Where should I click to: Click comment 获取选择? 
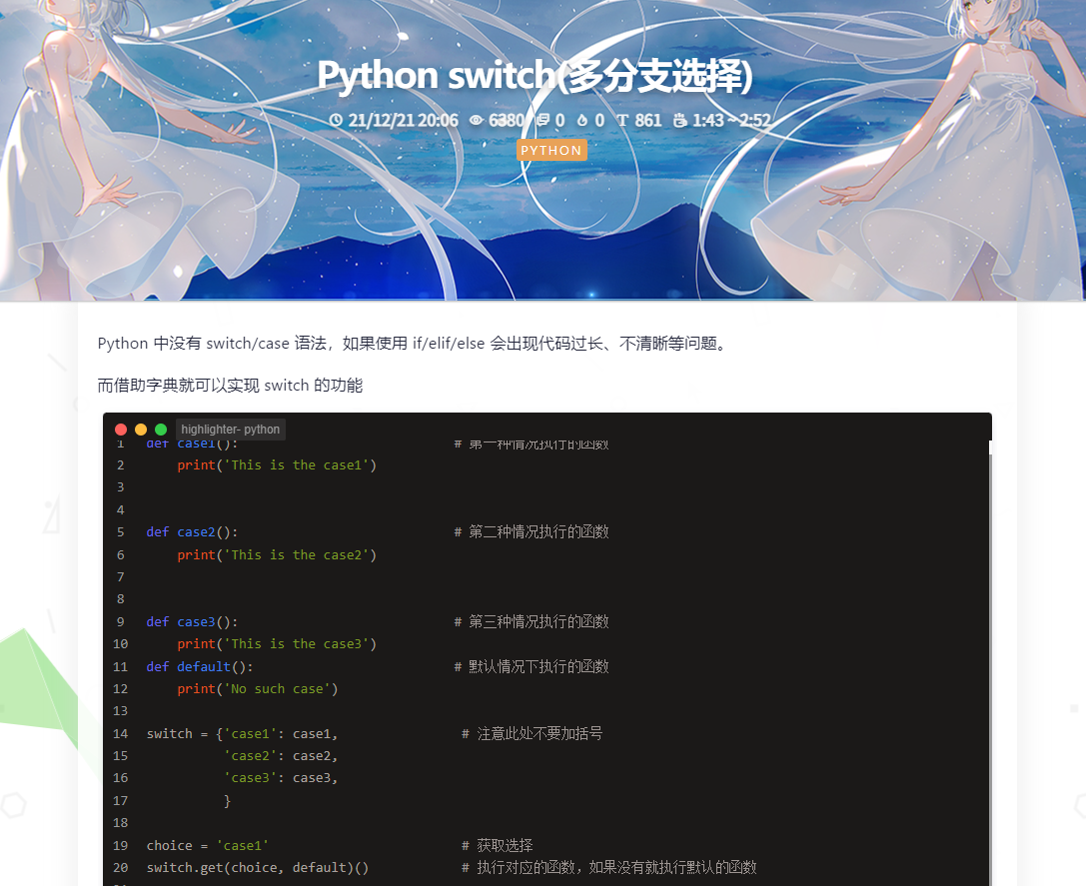498,845
